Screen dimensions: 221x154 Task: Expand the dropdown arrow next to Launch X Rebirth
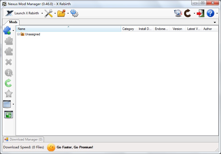coord(42,13)
